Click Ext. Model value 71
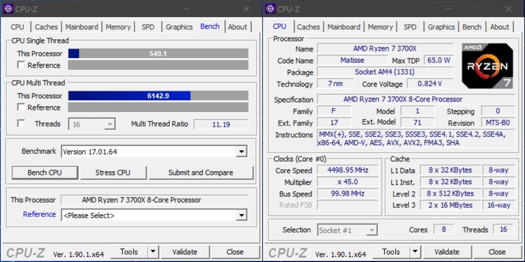 tap(417, 123)
